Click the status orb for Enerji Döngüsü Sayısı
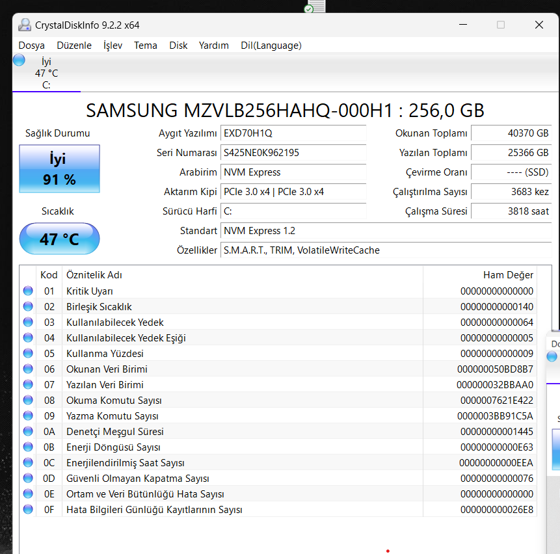 tap(28, 447)
